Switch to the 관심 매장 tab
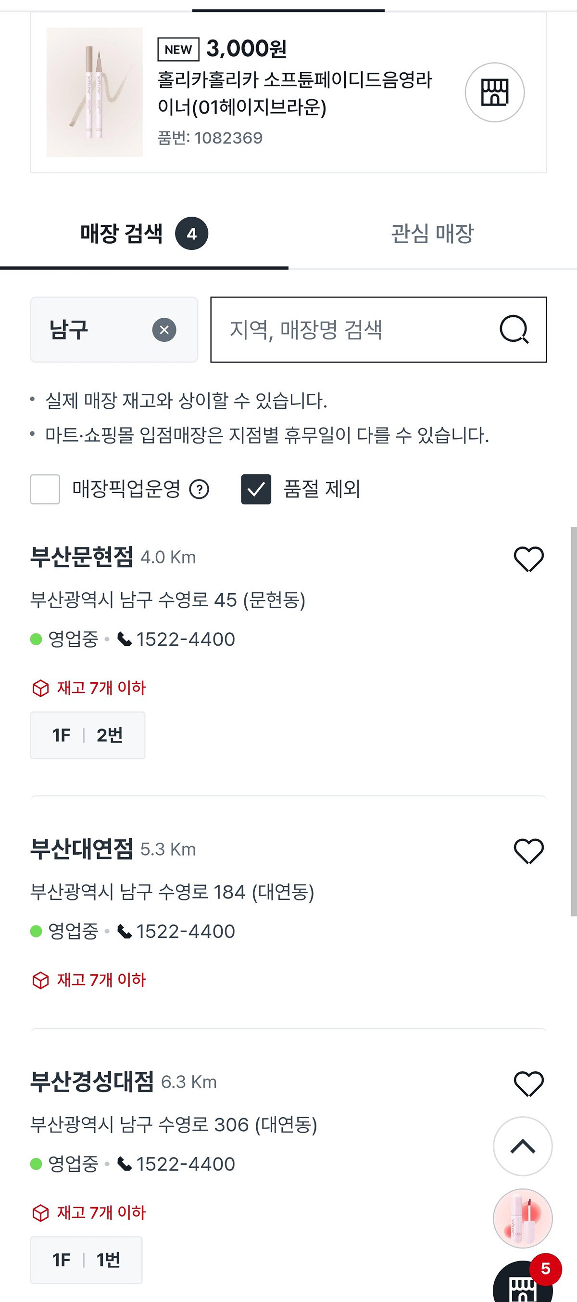This screenshot has height=1302, width=577. (433, 234)
